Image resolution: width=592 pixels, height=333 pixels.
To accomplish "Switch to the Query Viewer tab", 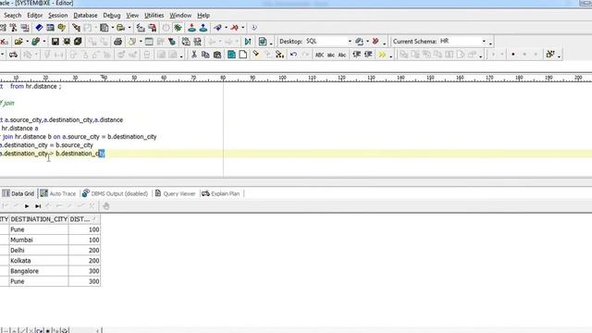I will pos(175,193).
